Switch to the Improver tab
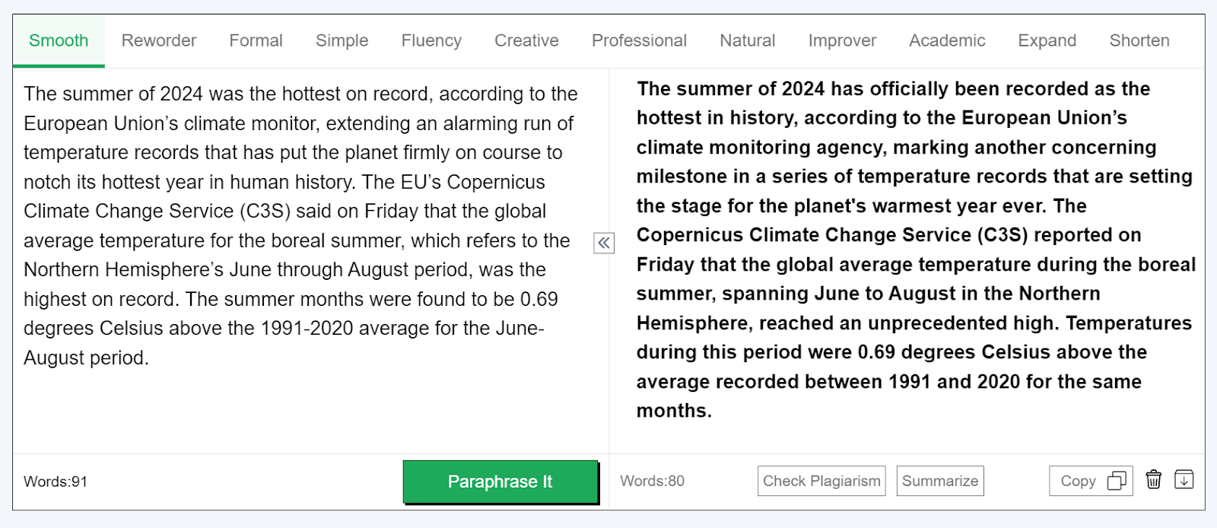The width and height of the screenshot is (1217, 528). click(x=842, y=41)
